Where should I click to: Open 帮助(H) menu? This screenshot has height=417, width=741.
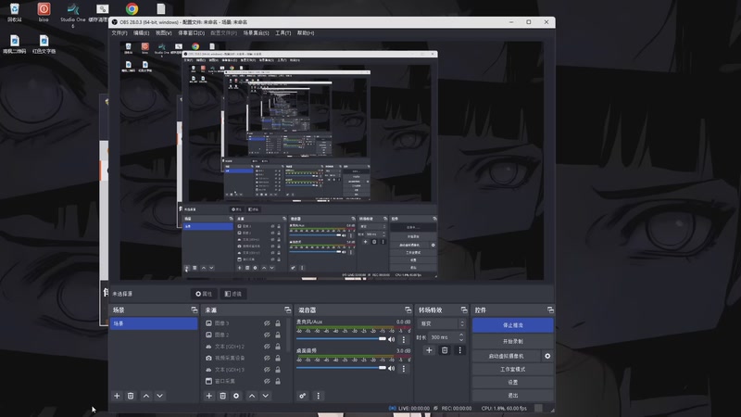point(306,33)
